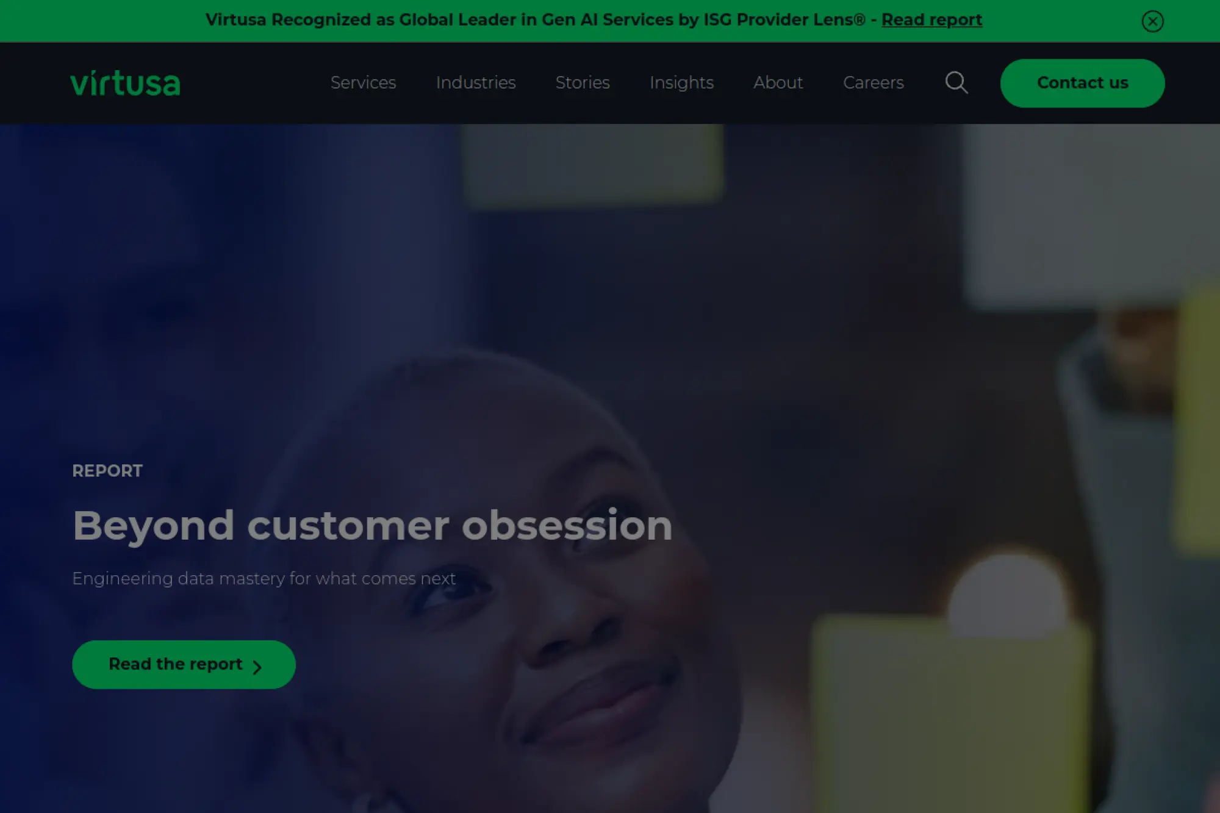Viewport: 1220px width, 813px height.
Task: Expand the Insights navigation item
Action: [681, 83]
